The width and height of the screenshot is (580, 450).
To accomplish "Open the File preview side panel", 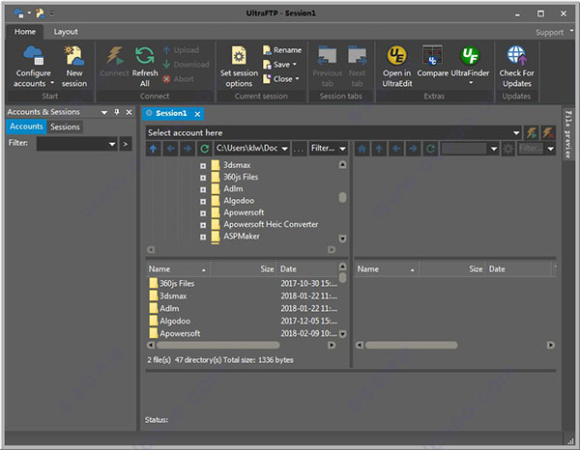I will (x=567, y=134).
